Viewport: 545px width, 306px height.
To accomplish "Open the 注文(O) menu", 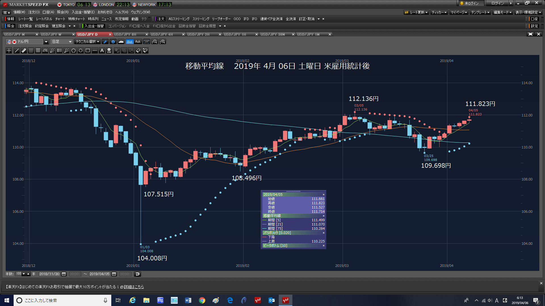I will [x=34, y=12].
